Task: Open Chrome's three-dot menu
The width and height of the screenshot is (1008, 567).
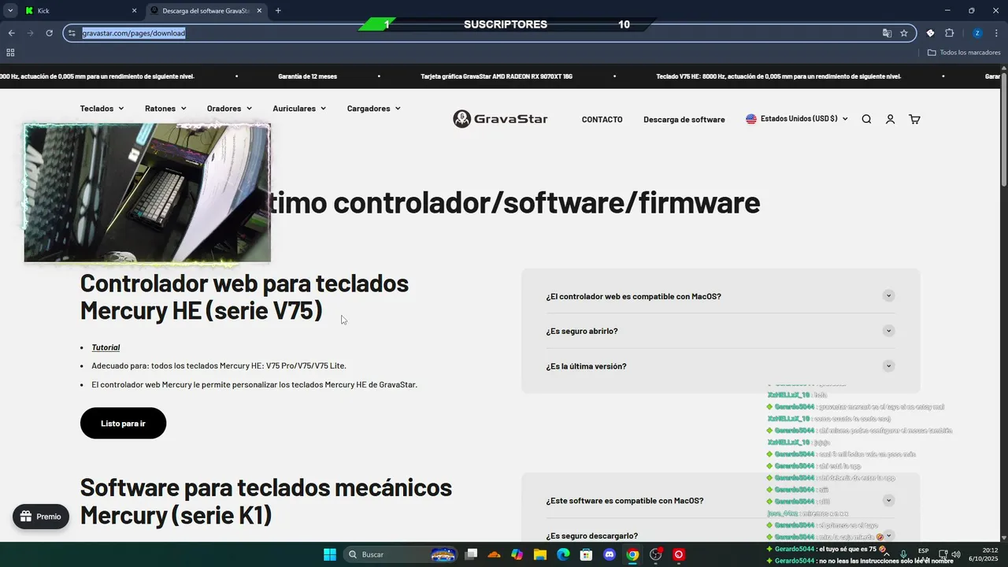Action: point(995,33)
